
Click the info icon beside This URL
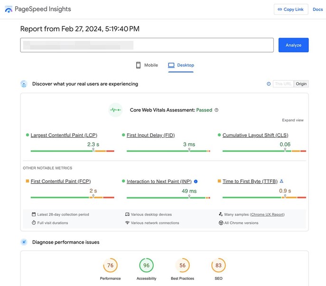click(x=269, y=84)
